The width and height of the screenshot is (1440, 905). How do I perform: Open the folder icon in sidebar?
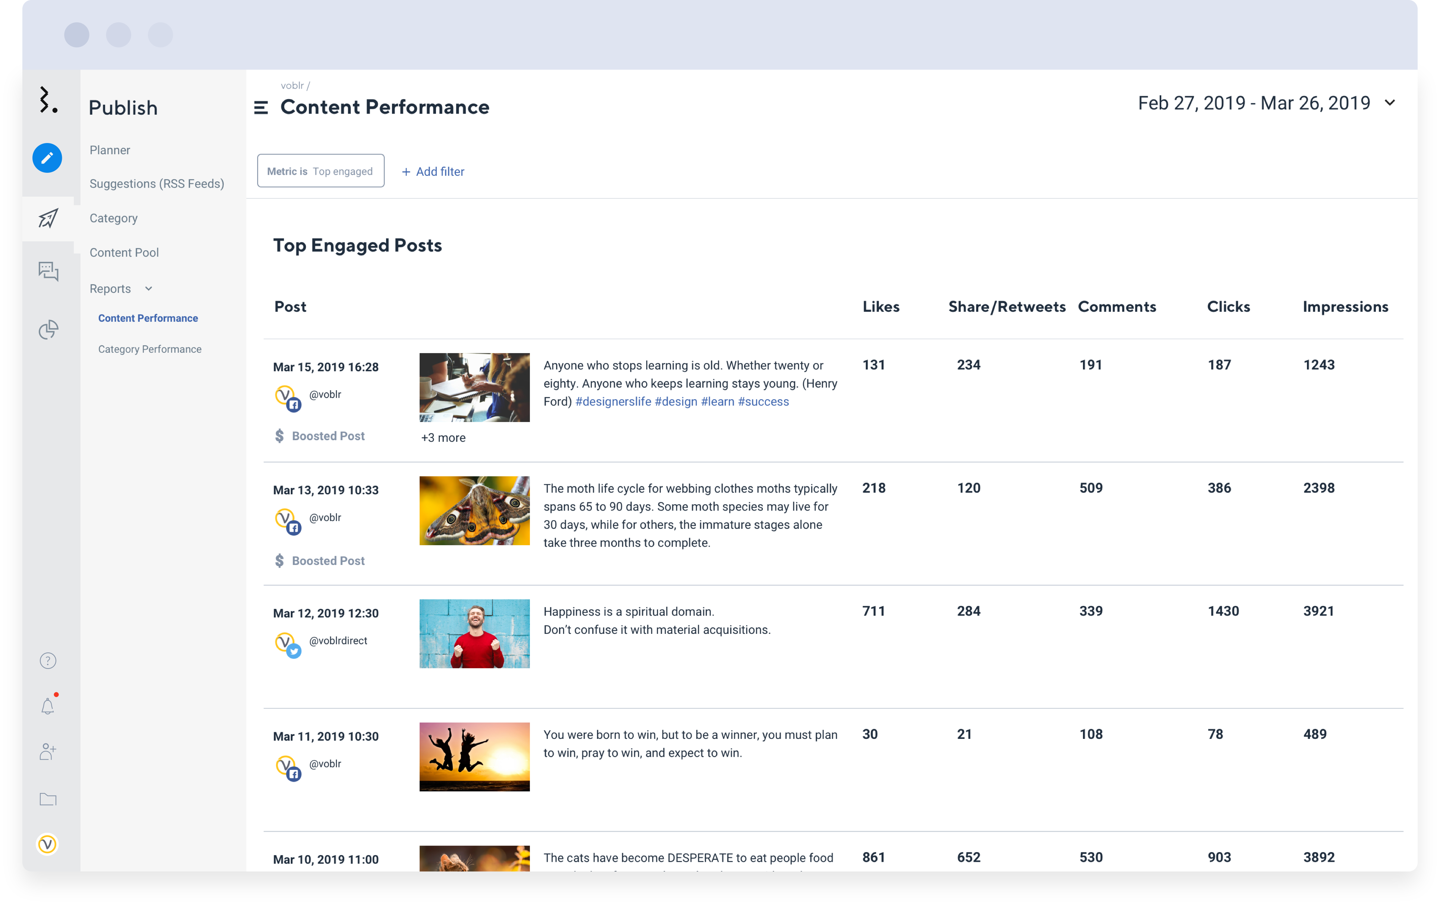pyautogui.click(x=48, y=799)
